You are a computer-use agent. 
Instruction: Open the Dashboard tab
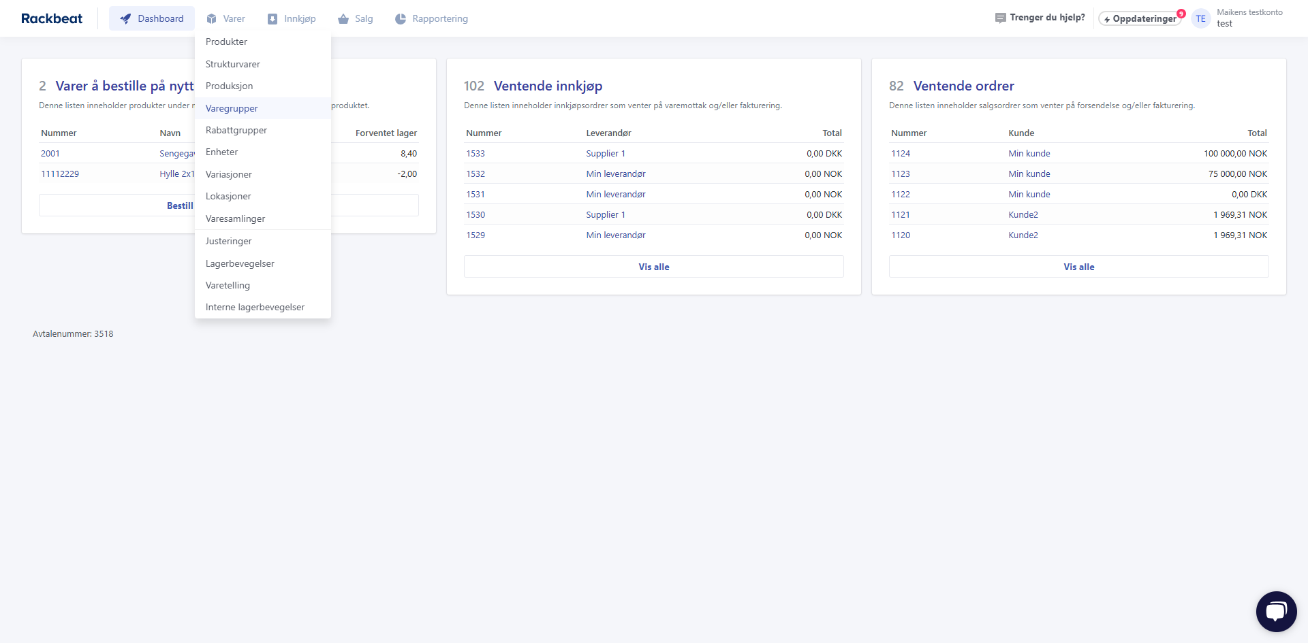(x=152, y=18)
